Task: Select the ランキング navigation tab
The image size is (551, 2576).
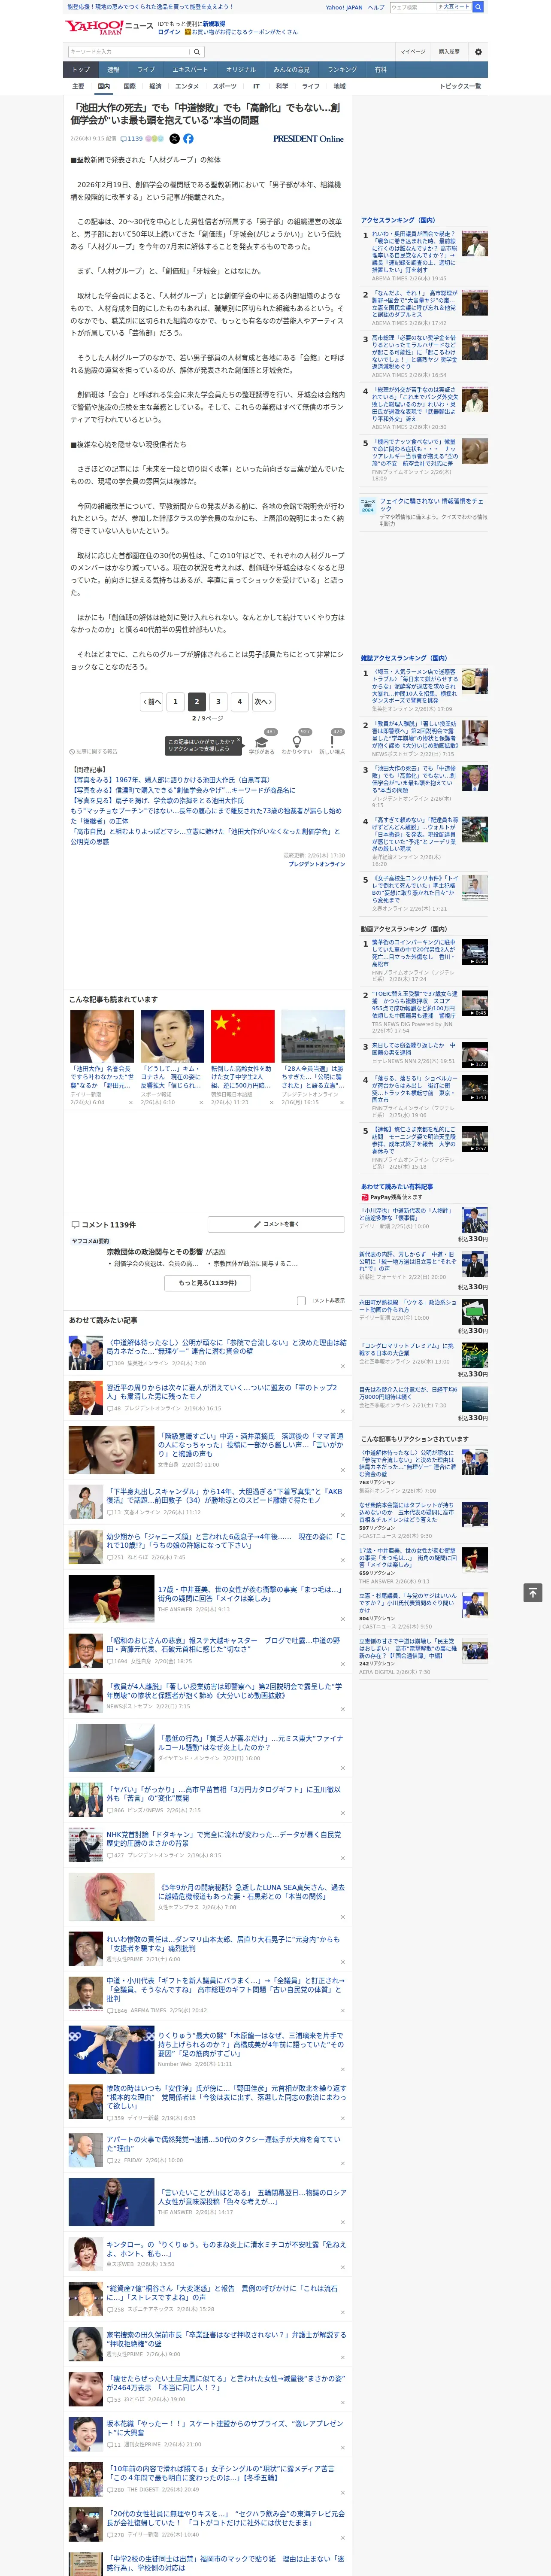Action: coord(342,70)
